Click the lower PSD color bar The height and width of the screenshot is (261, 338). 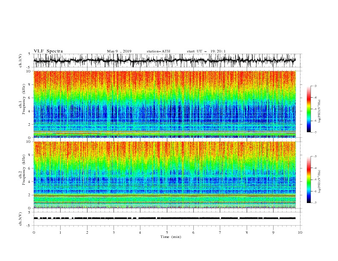(x=309, y=180)
